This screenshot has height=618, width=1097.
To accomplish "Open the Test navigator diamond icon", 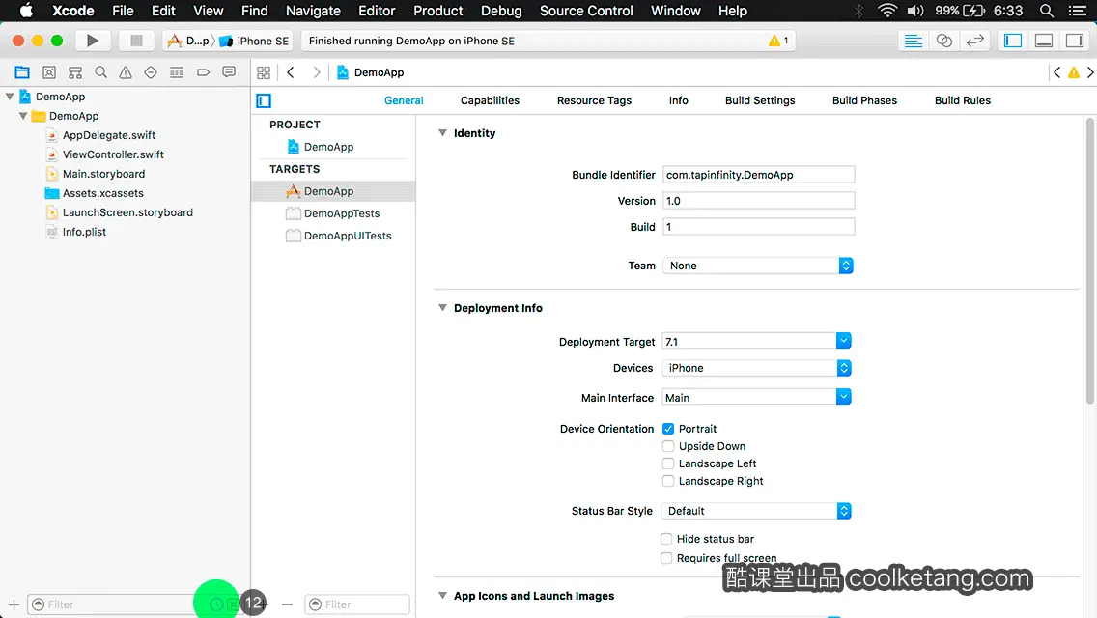I will pyautogui.click(x=151, y=72).
